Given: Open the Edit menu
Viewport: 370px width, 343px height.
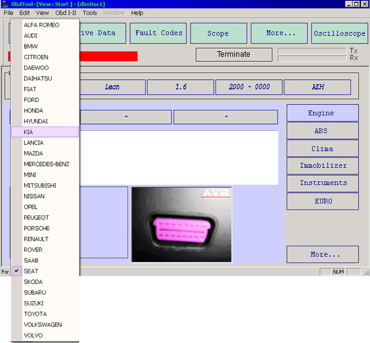Looking at the screenshot, I should (25, 13).
